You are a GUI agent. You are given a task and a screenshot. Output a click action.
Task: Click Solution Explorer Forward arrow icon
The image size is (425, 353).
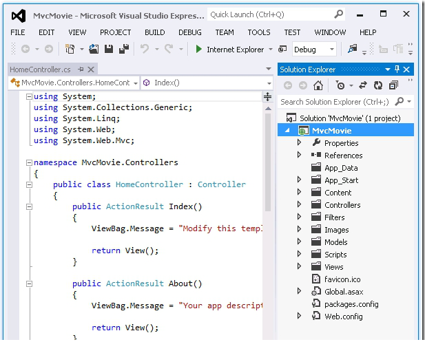tap(303, 85)
